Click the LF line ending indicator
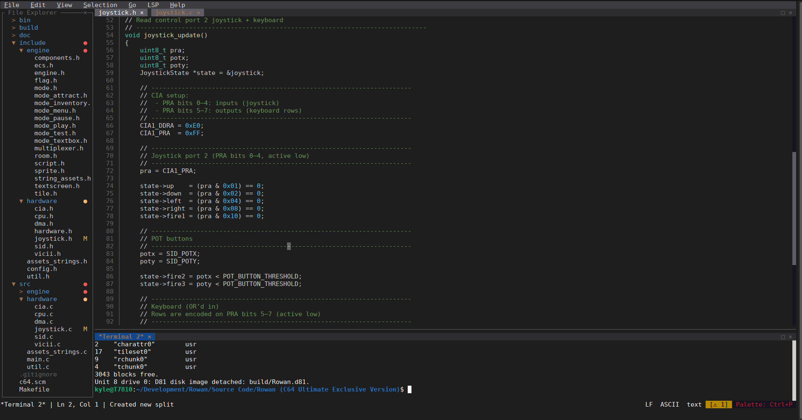The height and width of the screenshot is (420, 802). (x=649, y=405)
